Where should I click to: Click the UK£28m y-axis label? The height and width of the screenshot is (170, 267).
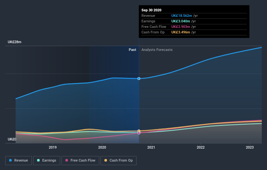[15, 42]
